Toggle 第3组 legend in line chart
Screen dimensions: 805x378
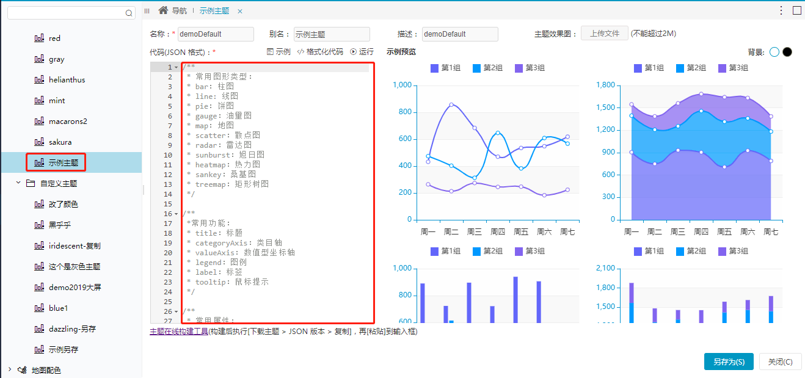[530, 68]
